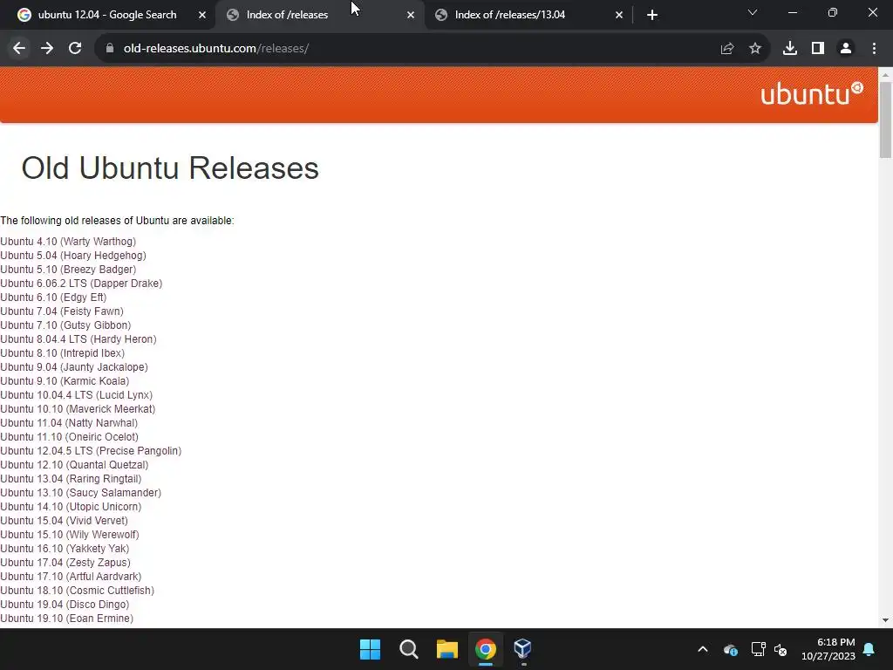Open Ubuntu 17.04 (Zesty Zapus) link

point(65,563)
